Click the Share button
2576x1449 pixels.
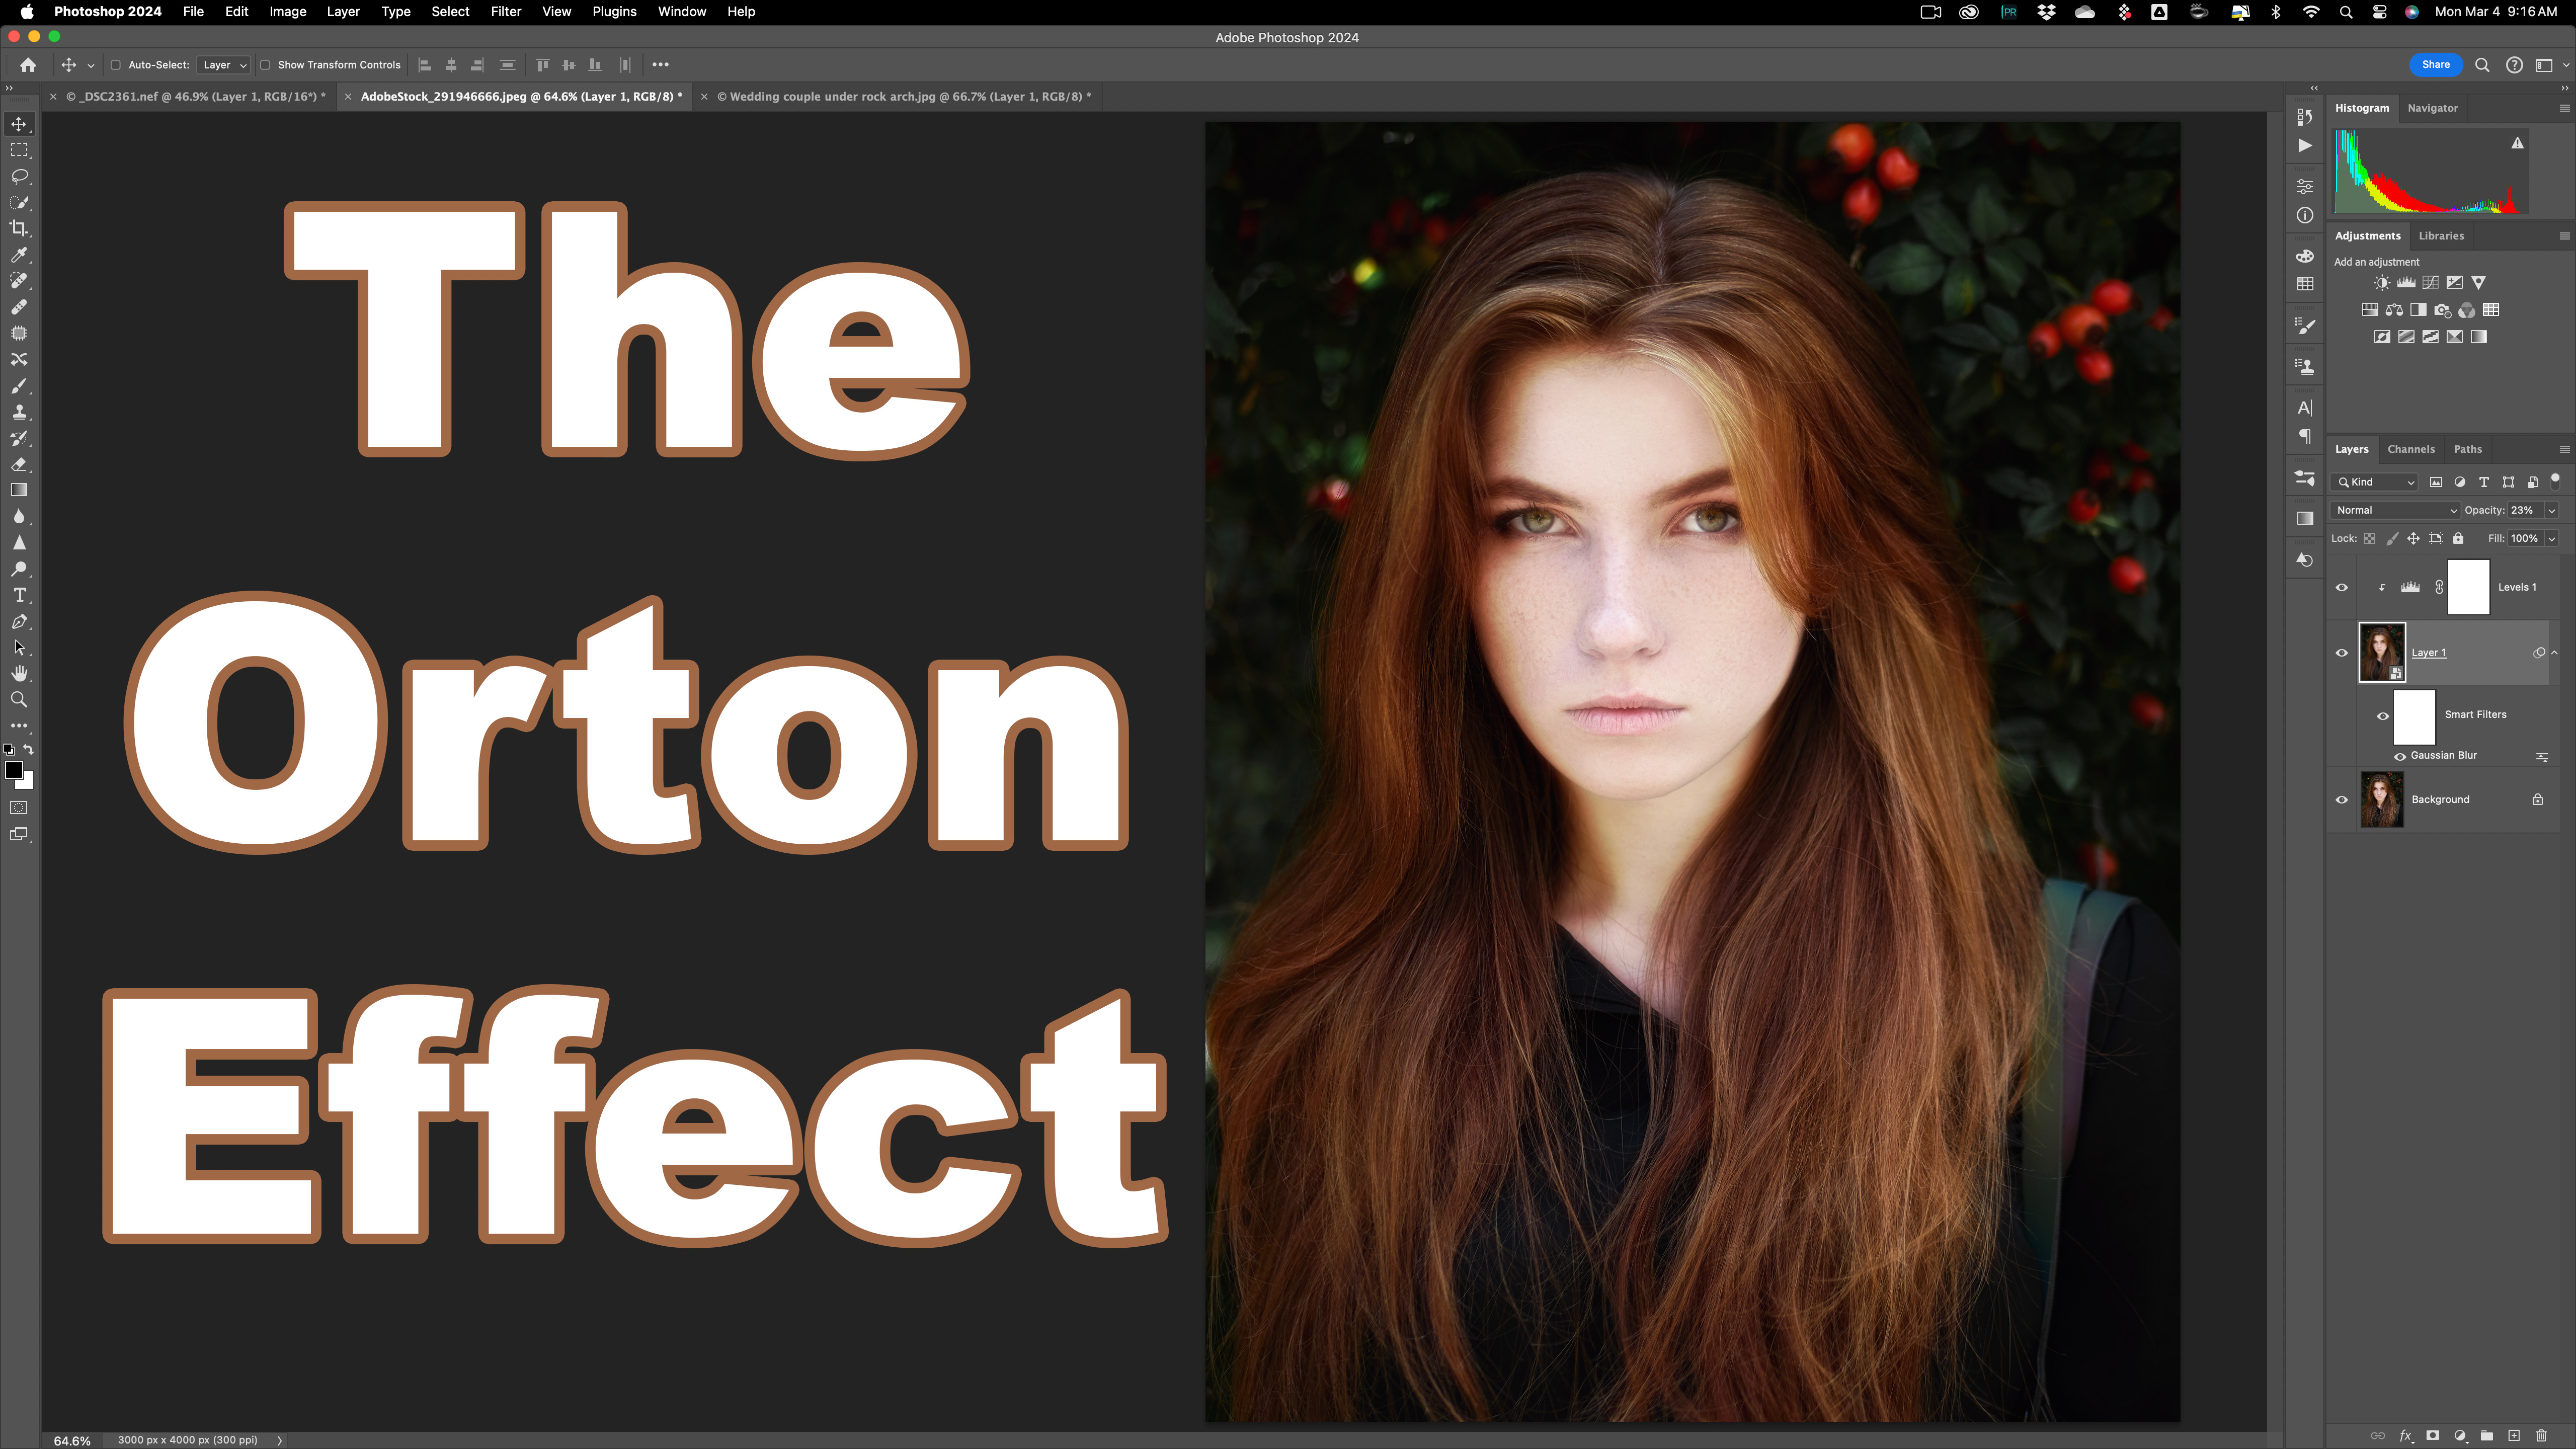[x=2436, y=65]
